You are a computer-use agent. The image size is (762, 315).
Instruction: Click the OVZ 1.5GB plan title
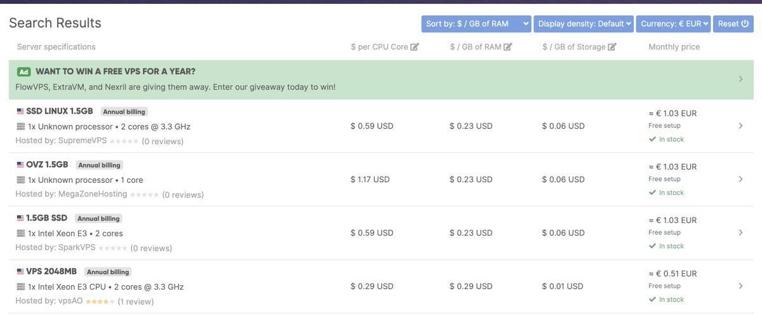tap(47, 164)
